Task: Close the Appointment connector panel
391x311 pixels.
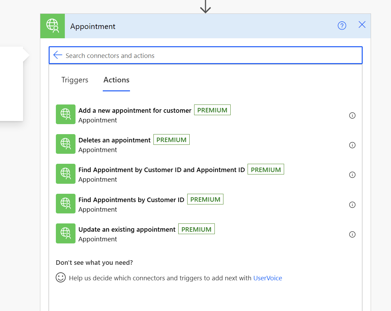Action: (x=362, y=24)
